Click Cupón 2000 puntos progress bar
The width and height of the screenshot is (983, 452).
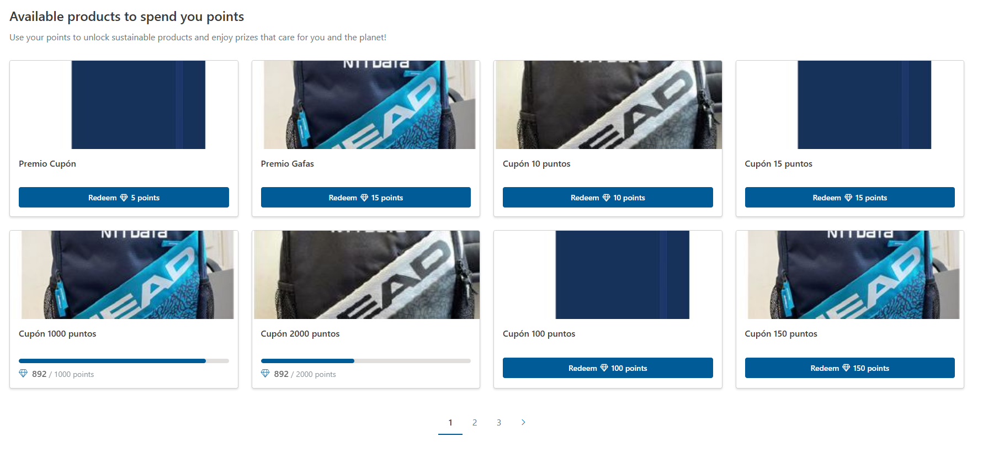coord(365,361)
